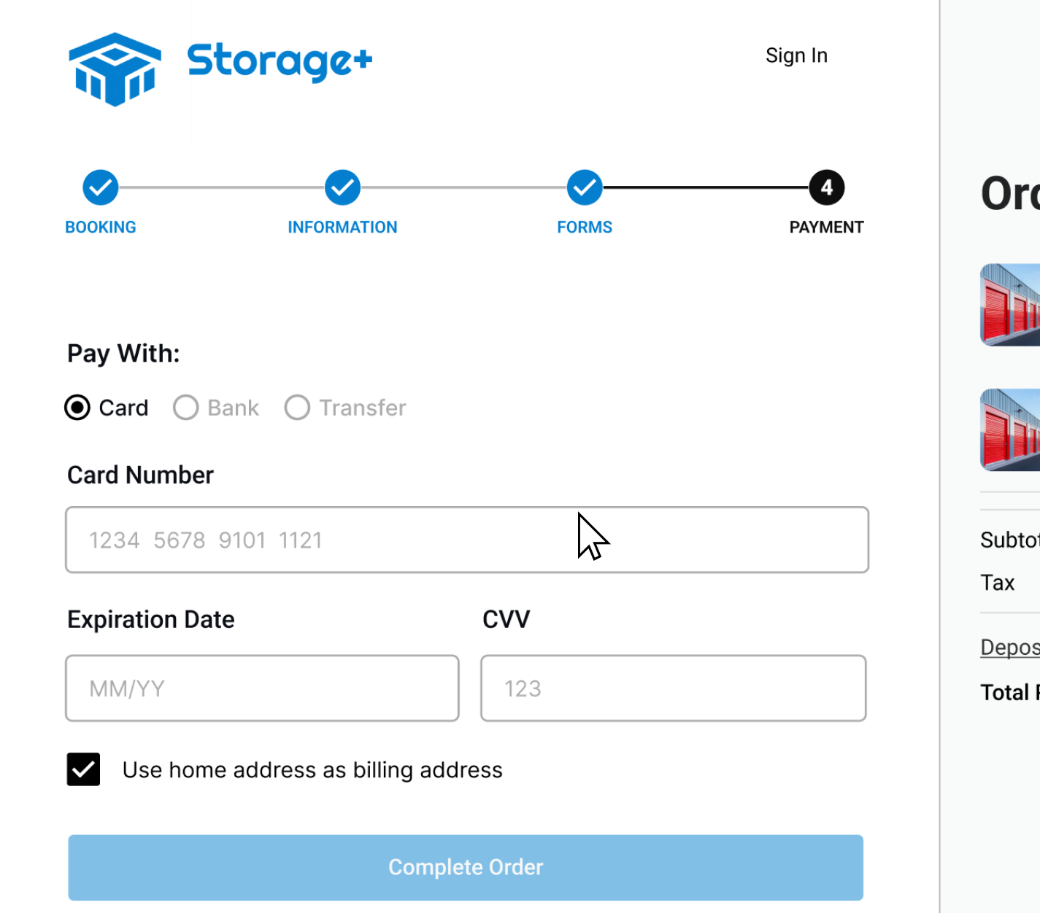Select the Card payment radio button
The width and height of the screenshot is (1040, 913).
77,408
